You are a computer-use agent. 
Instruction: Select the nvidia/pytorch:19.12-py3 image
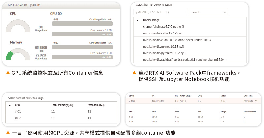pos(164,53)
